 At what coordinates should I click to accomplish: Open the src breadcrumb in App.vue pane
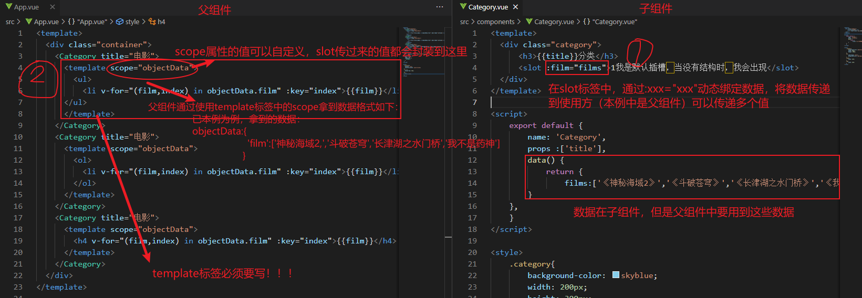tap(10, 22)
